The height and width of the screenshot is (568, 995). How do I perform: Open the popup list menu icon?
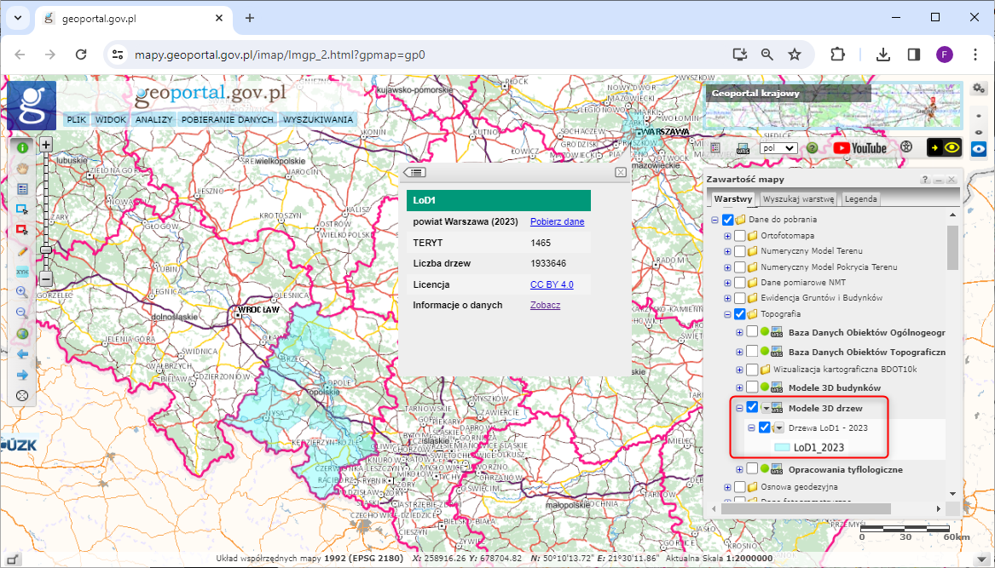tap(414, 172)
